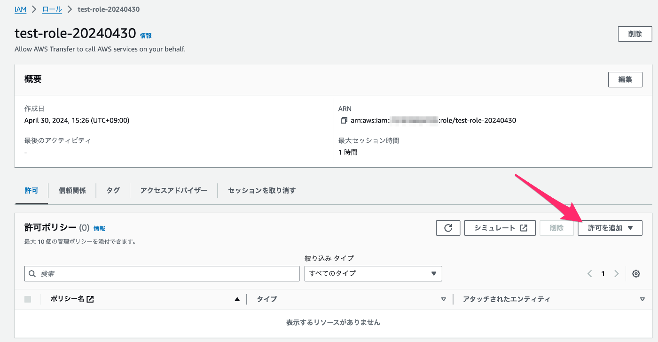Click the 削除 role button
The height and width of the screenshot is (342, 658).
click(x=634, y=34)
